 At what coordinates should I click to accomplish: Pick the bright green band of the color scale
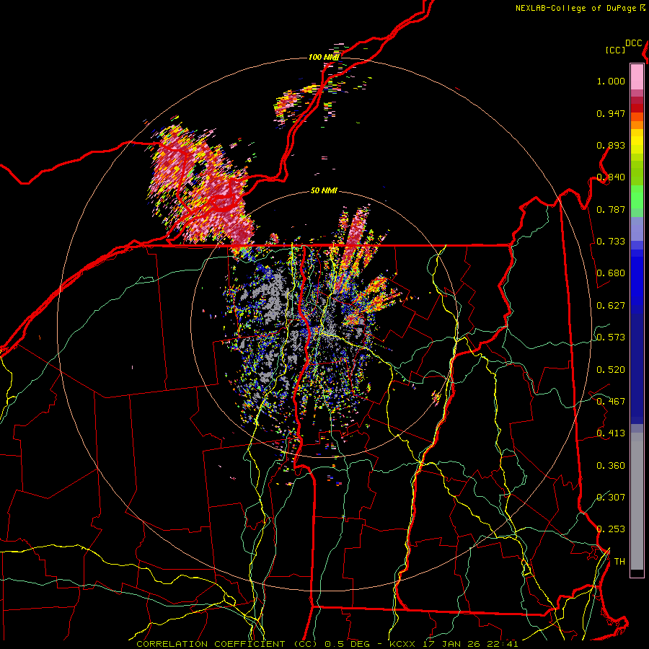point(637,197)
